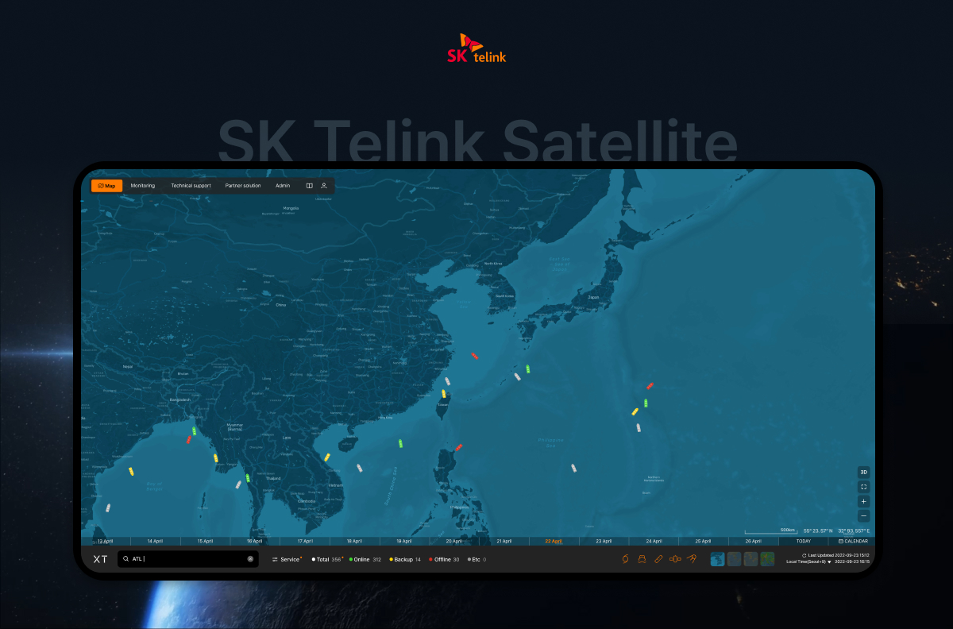Select 18 April on timeline

pyautogui.click(x=354, y=541)
